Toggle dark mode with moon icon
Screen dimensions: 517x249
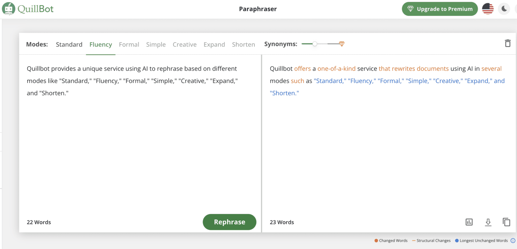tap(504, 9)
